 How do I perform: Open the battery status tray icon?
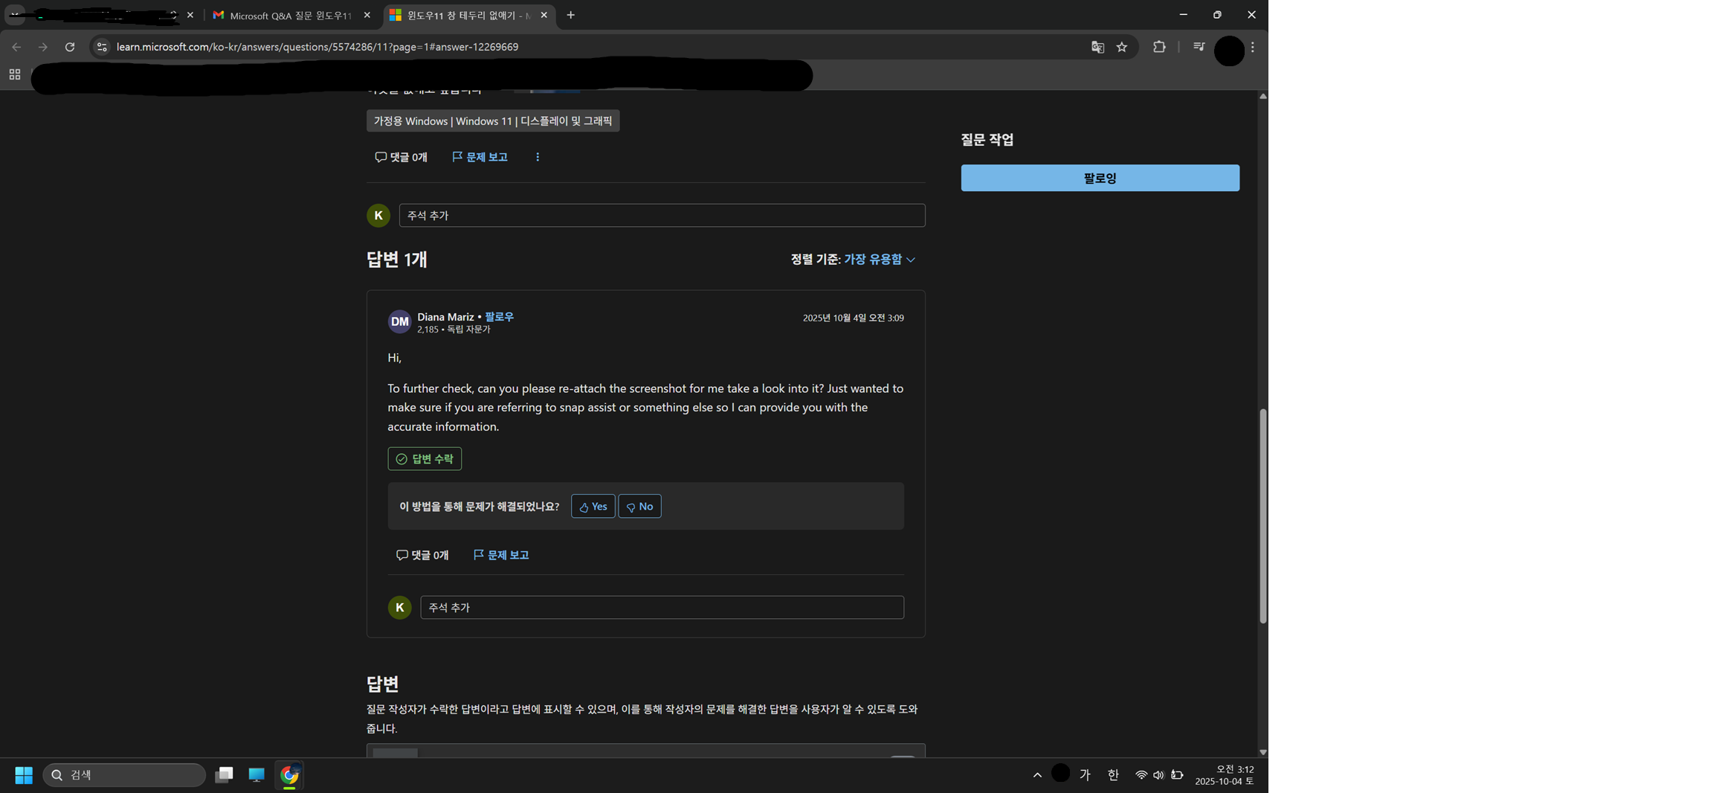(1177, 775)
